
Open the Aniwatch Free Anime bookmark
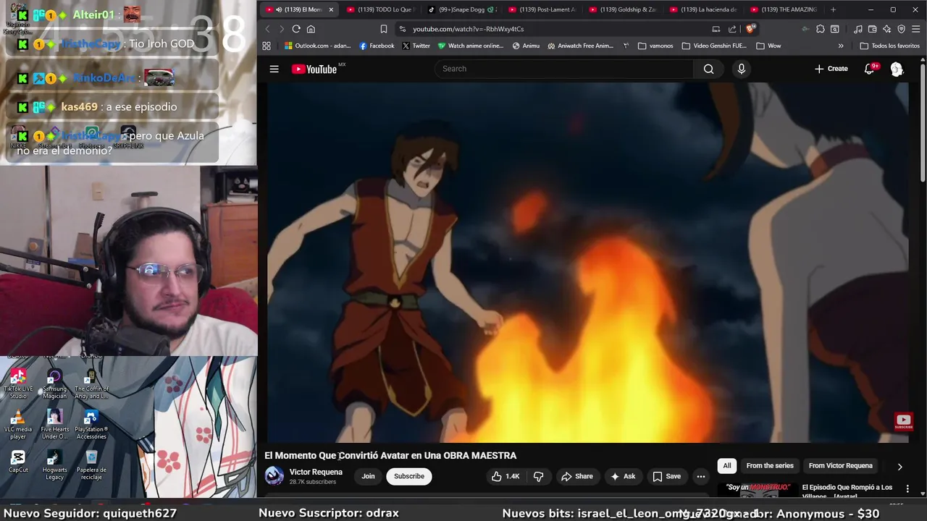[x=580, y=46]
